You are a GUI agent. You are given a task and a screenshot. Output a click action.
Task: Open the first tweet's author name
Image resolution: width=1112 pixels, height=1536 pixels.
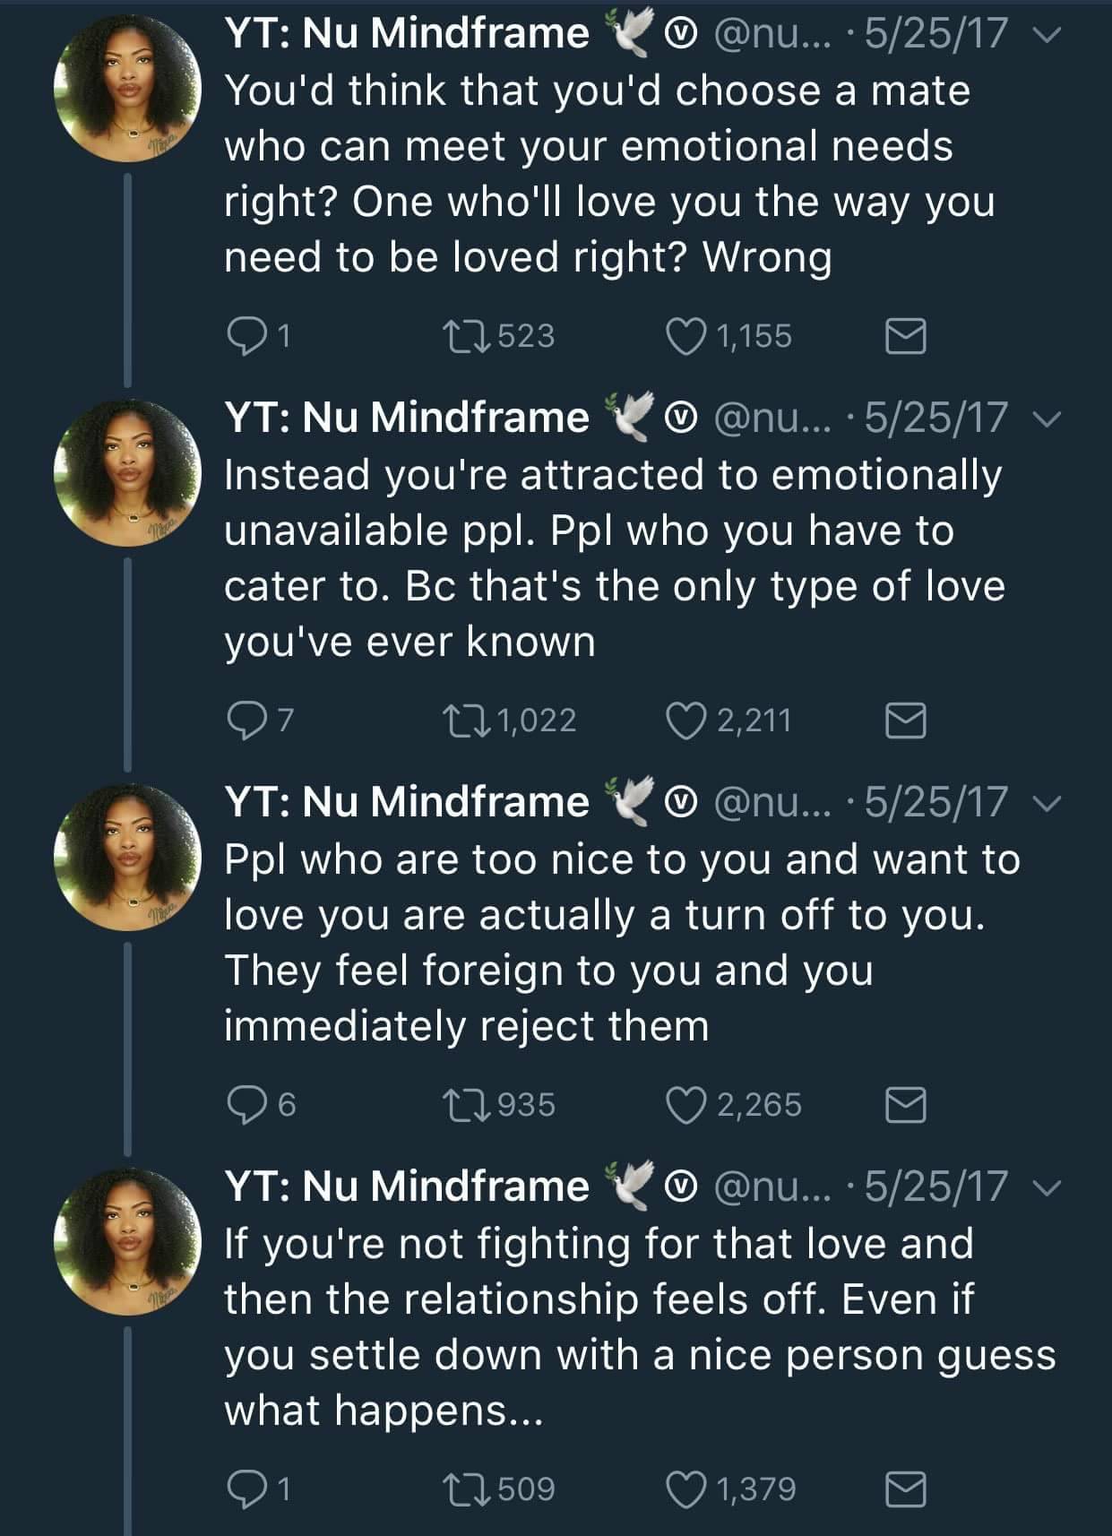407,34
